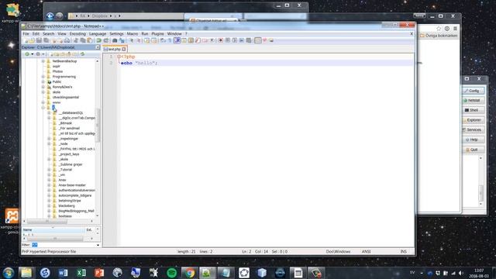The width and height of the screenshot is (496, 279).
Task: Toggle Synchronize Vertical Scrolling icon
Action: 146,40
